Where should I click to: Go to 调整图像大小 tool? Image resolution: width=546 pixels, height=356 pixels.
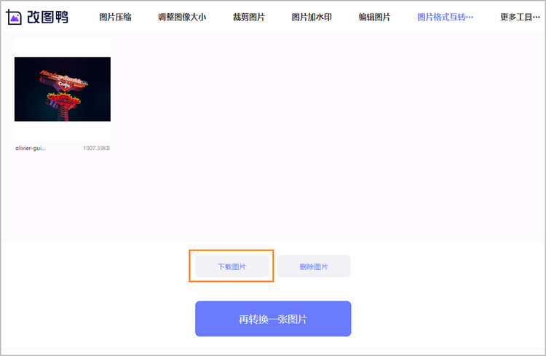[182, 17]
